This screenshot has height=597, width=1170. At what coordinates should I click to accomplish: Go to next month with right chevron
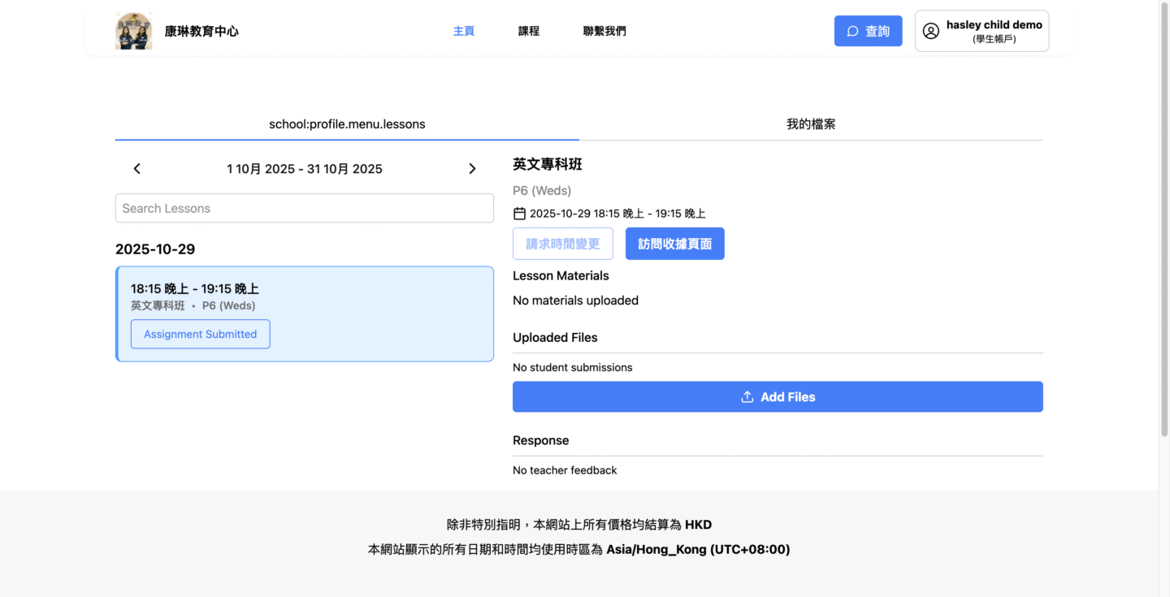pyautogui.click(x=472, y=169)
